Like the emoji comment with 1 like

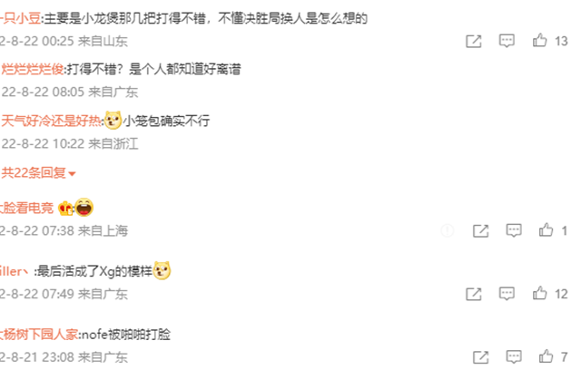click(x=546, y=230)
